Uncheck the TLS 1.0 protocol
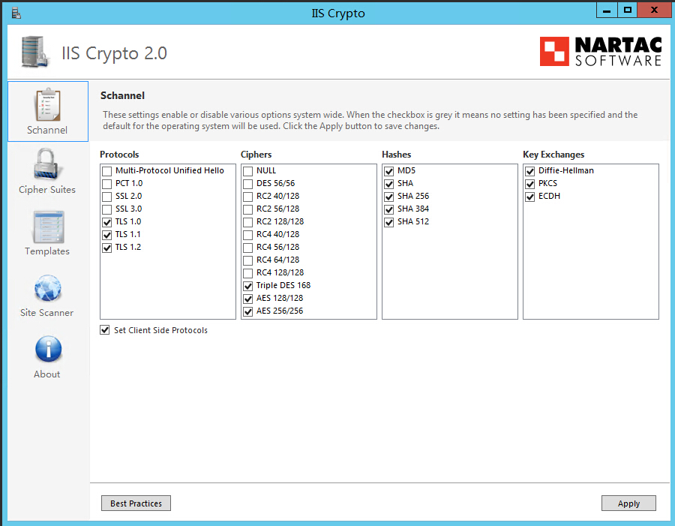 [106, 222]
